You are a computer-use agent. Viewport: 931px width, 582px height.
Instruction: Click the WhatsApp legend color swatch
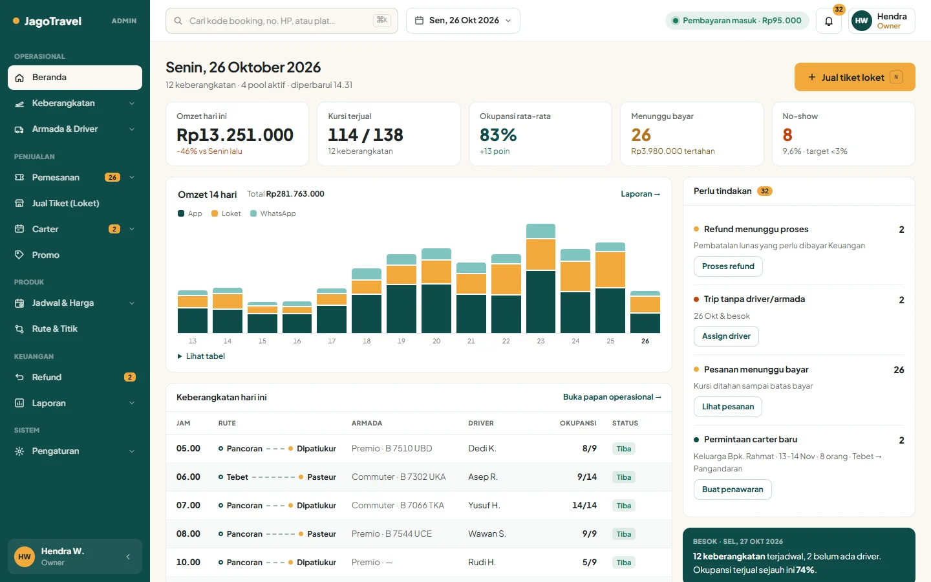coord(253,213)
